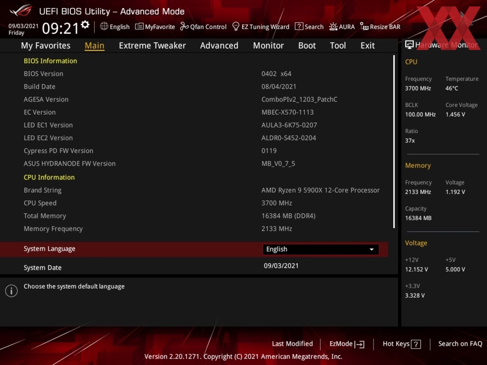Click the ROG logo icon
Screen dimensions: 487x365
pos(21,10)
